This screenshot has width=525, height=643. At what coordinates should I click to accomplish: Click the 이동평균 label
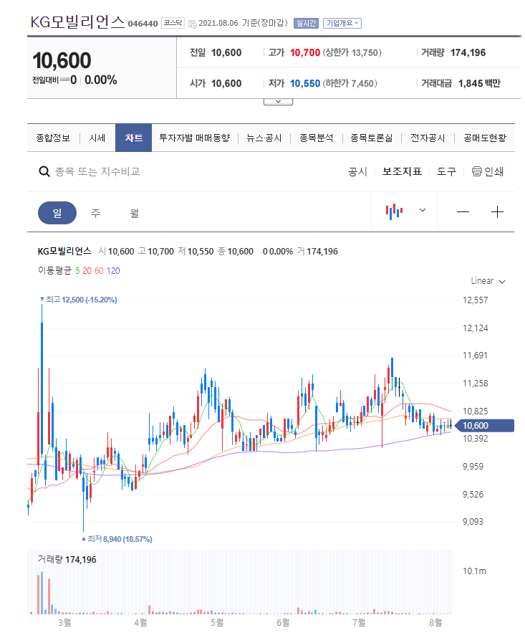click(x=54, y=271)
